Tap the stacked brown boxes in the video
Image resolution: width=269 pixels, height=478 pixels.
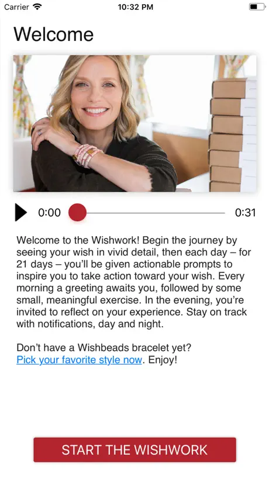[x=232, y=134]
